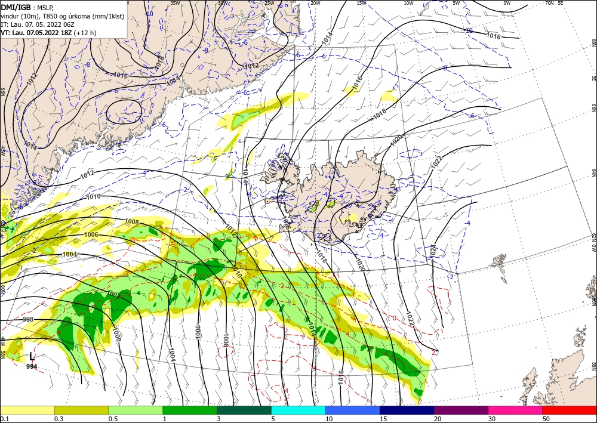The image size is (597, 423).
Task: Pick the cyan 5–10 legend swatch
Action: coord(298,410)
